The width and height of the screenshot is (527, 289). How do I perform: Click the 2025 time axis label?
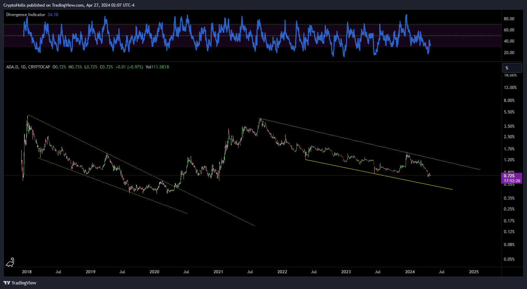[474, 272]
